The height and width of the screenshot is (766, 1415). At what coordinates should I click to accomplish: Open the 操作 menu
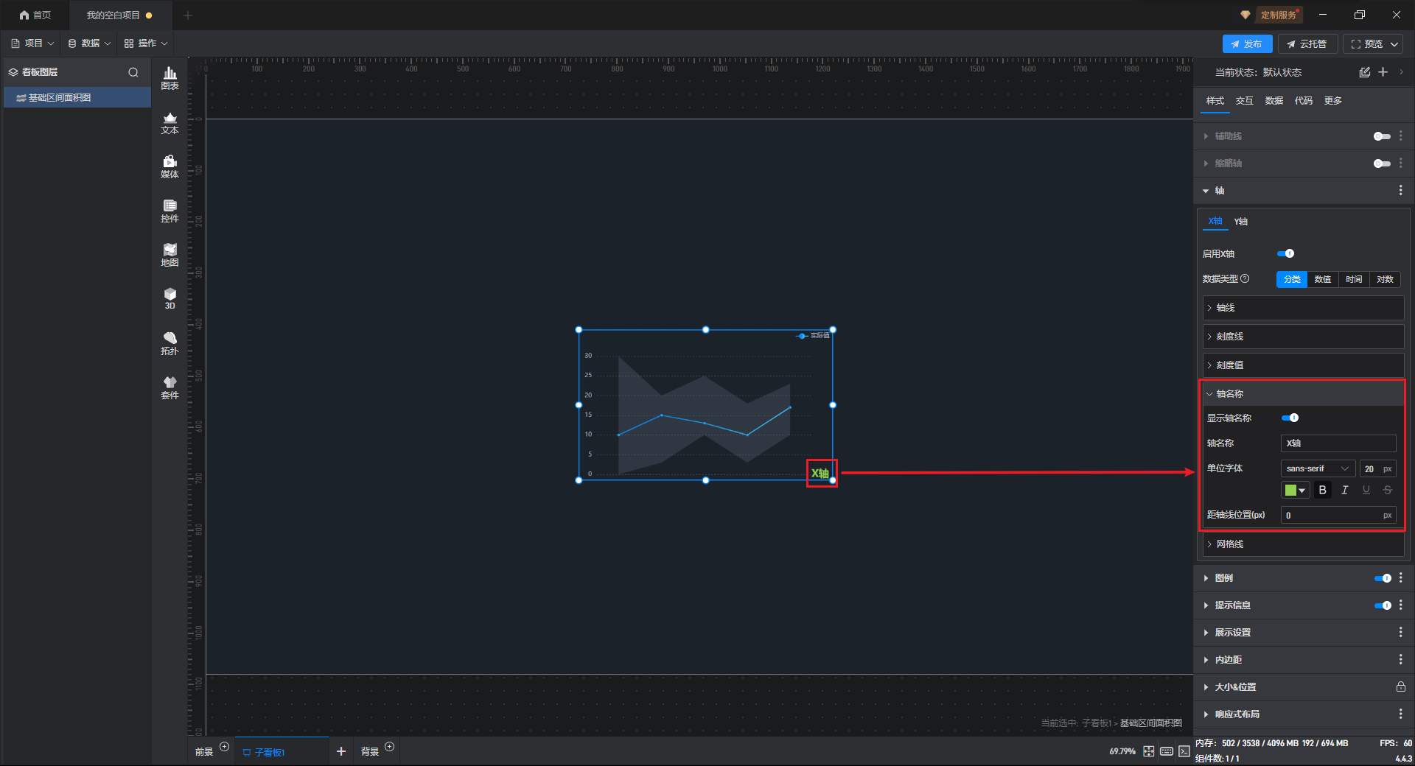click(x=146, y=43)
